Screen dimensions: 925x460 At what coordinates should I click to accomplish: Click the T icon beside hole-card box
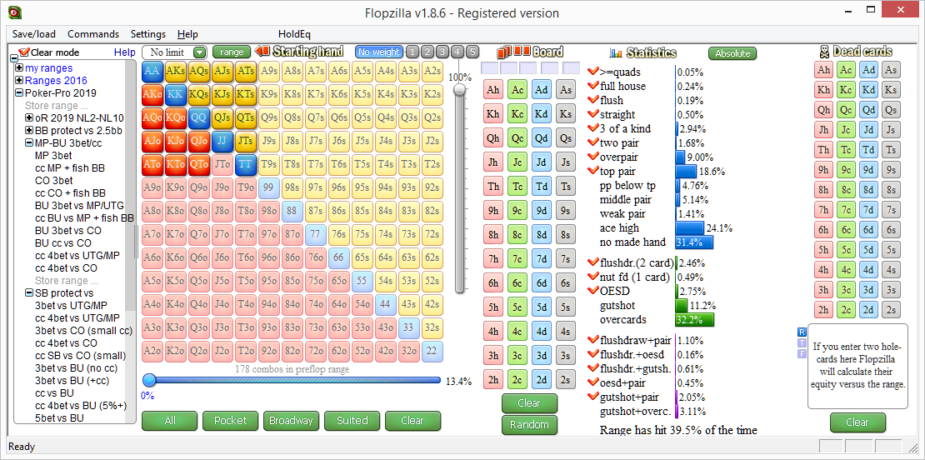tap(801, 342)
